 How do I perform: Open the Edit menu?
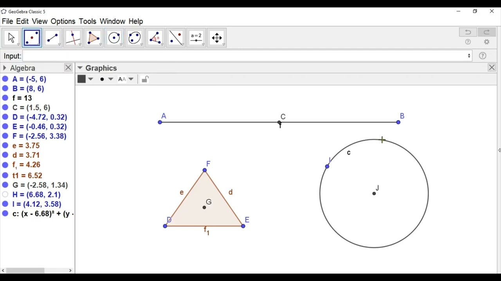22,21
